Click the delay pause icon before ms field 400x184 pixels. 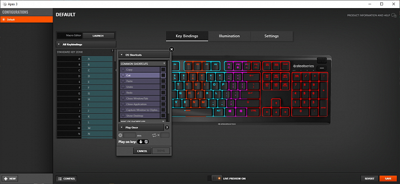point(121,135)
